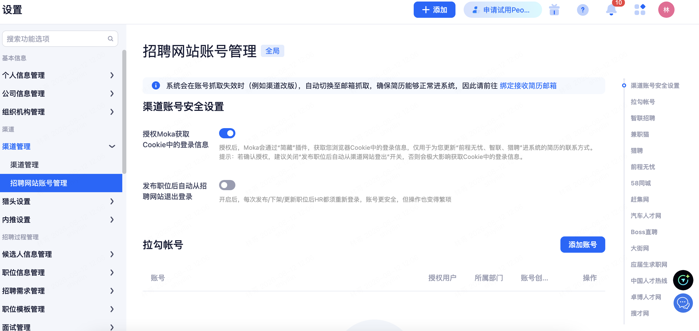The width and height of the screenshot is (699, 331).
Task: Jump to 智联招聘 anchor
Action: click(642, 118)
